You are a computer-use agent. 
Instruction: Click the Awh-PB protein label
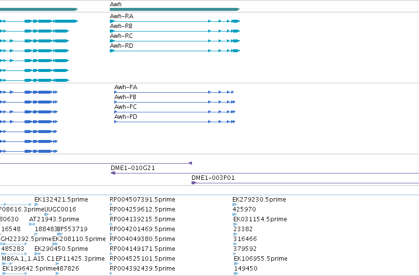pos(126,97)
